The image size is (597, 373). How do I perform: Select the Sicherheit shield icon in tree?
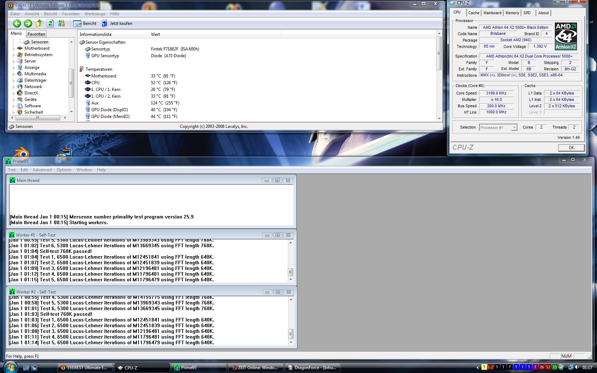pyautogui.click(x=20, y=112)
